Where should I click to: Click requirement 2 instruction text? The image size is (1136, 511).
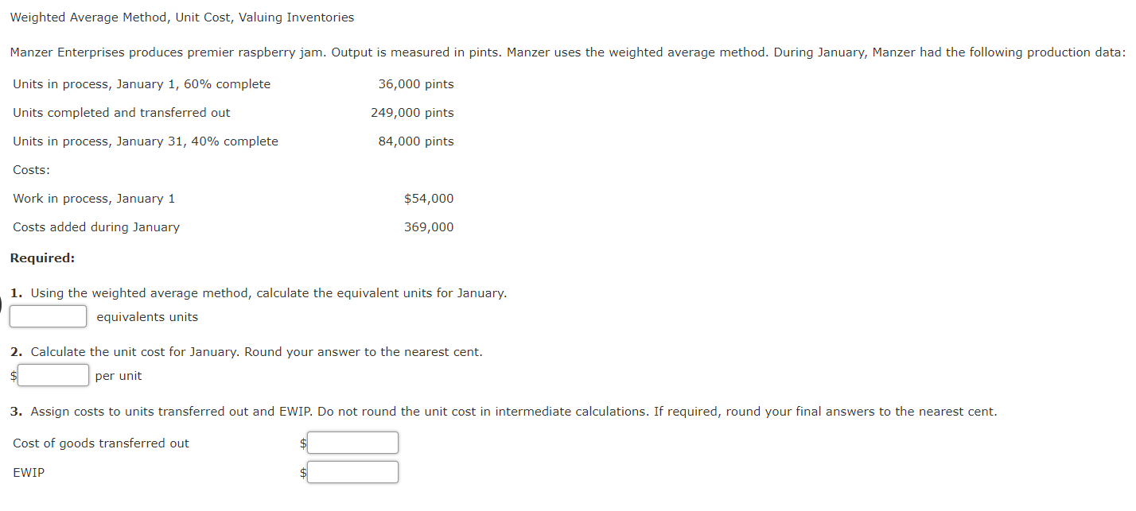[247, 351]
